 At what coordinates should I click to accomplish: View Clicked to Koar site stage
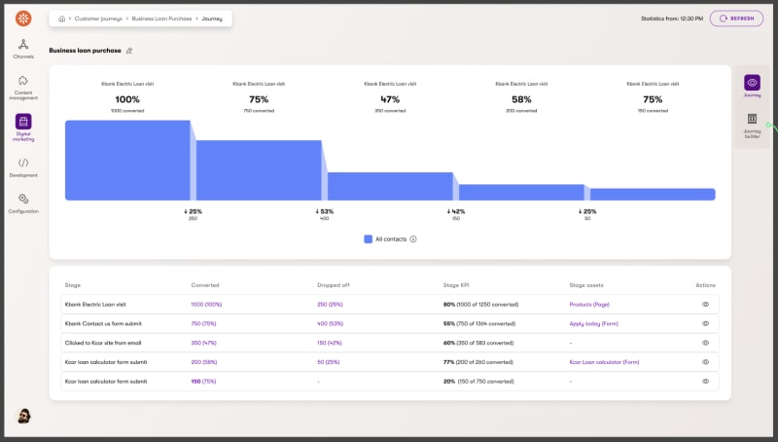pyautogui.click(x=706, y=343)
